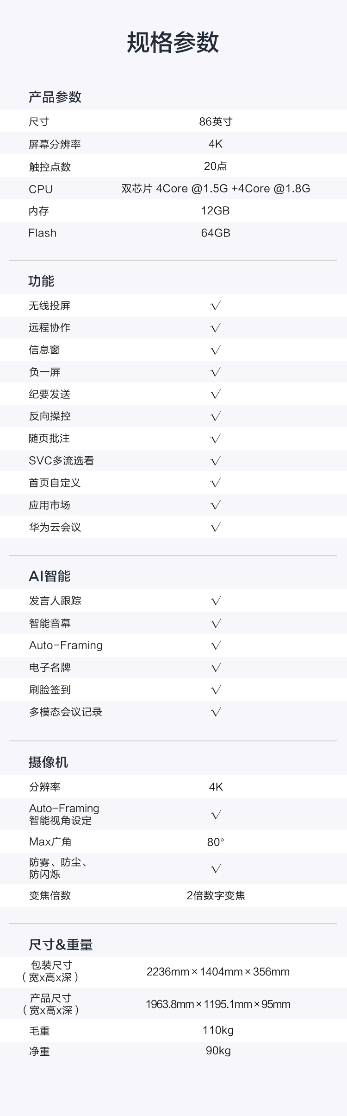Click the 规格参数 page title
The height and width of the screenshot is (1116, 347).
[x=173, y=42]
